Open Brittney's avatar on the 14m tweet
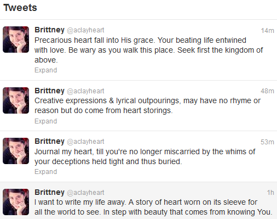 (x=16, y=40)
